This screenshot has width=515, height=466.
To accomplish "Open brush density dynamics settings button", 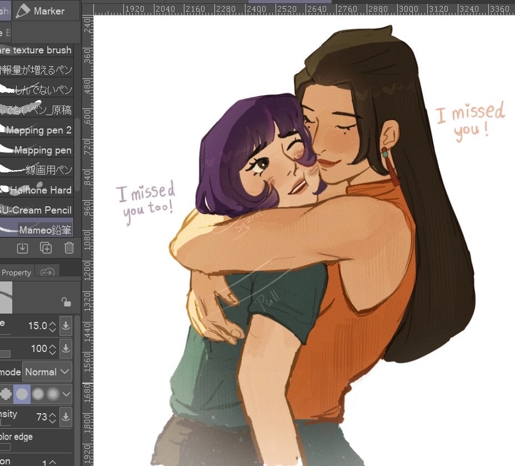I will tap(66, 417).
